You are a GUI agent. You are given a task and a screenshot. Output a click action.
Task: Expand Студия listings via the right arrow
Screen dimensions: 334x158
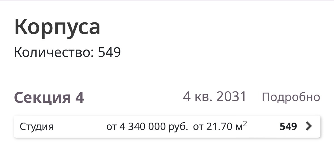coord(309,126)
